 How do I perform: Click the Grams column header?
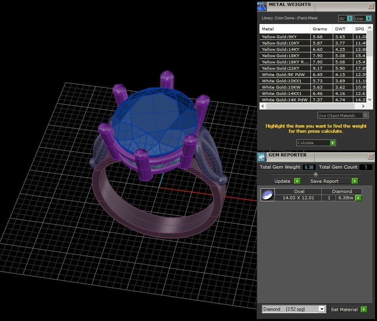321,29
